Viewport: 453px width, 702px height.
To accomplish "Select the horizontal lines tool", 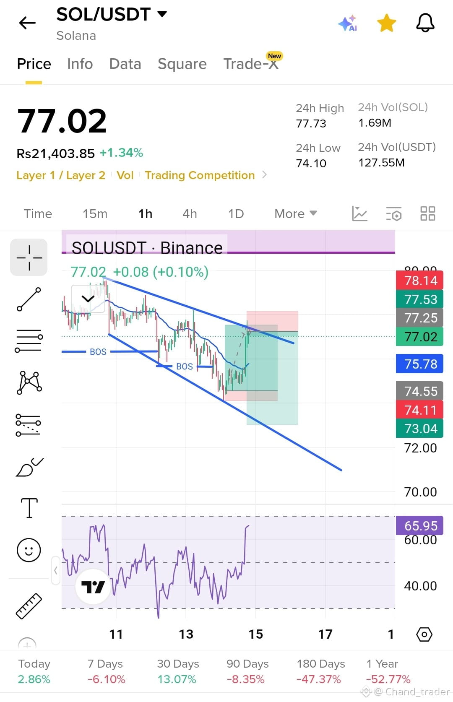I will click(29, 341).
